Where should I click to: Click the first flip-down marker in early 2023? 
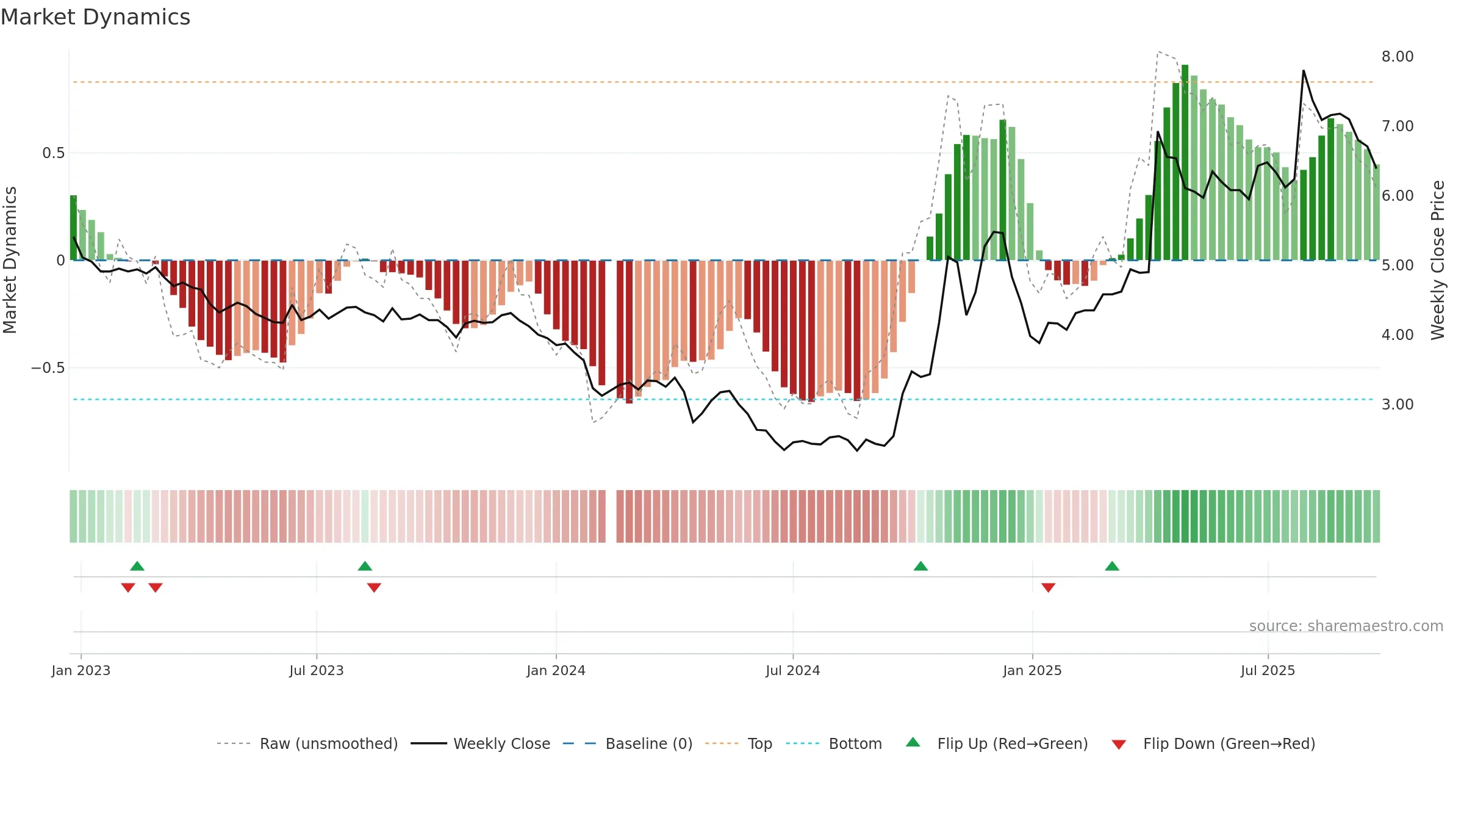point(128,588)
